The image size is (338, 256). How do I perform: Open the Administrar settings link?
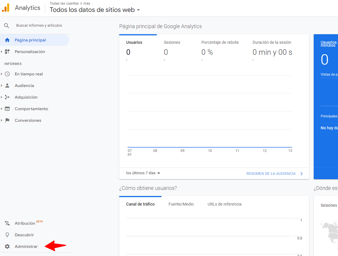point(26,246)
